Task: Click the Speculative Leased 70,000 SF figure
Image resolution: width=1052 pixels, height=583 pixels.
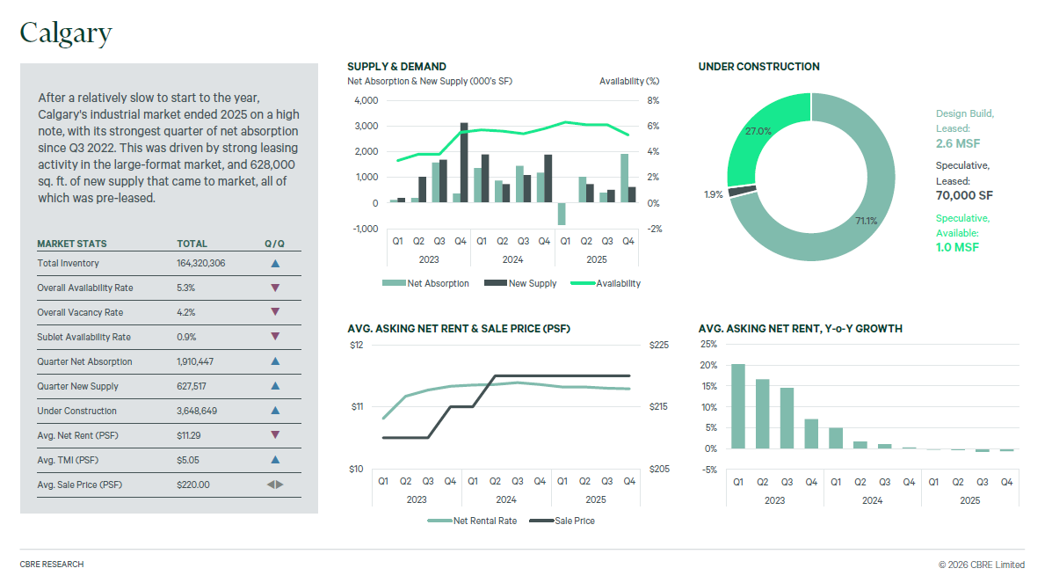Action: pyautogui.click(x=964, y=195)
